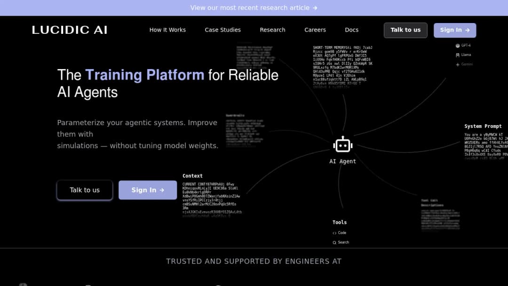Viewport: 508px width, 286px height.
Task: Open the Research nav link
Action: 272,30
